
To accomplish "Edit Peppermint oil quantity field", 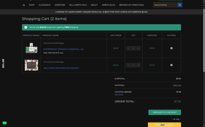I will 133,48.
